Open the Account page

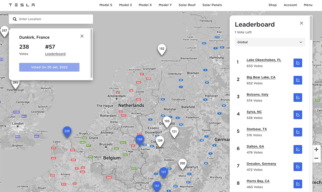(x=290, y=5)
